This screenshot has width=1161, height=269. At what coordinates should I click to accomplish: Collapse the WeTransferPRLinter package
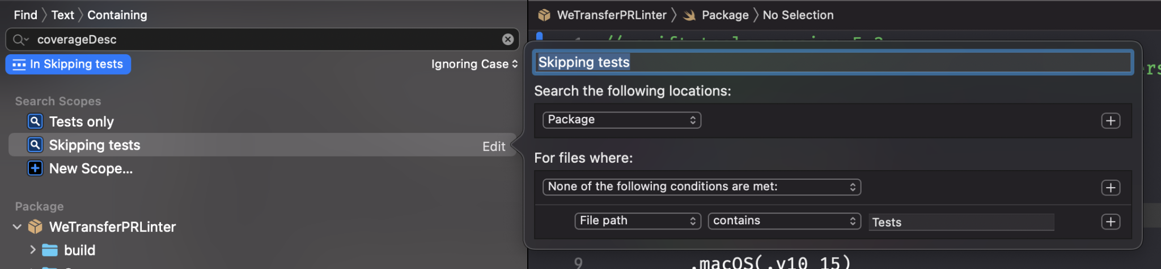pos(17,227)
